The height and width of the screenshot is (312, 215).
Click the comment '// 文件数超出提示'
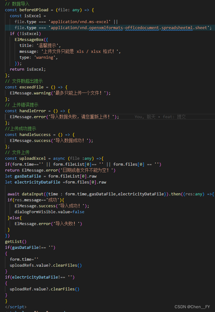(x=24, y=81)
